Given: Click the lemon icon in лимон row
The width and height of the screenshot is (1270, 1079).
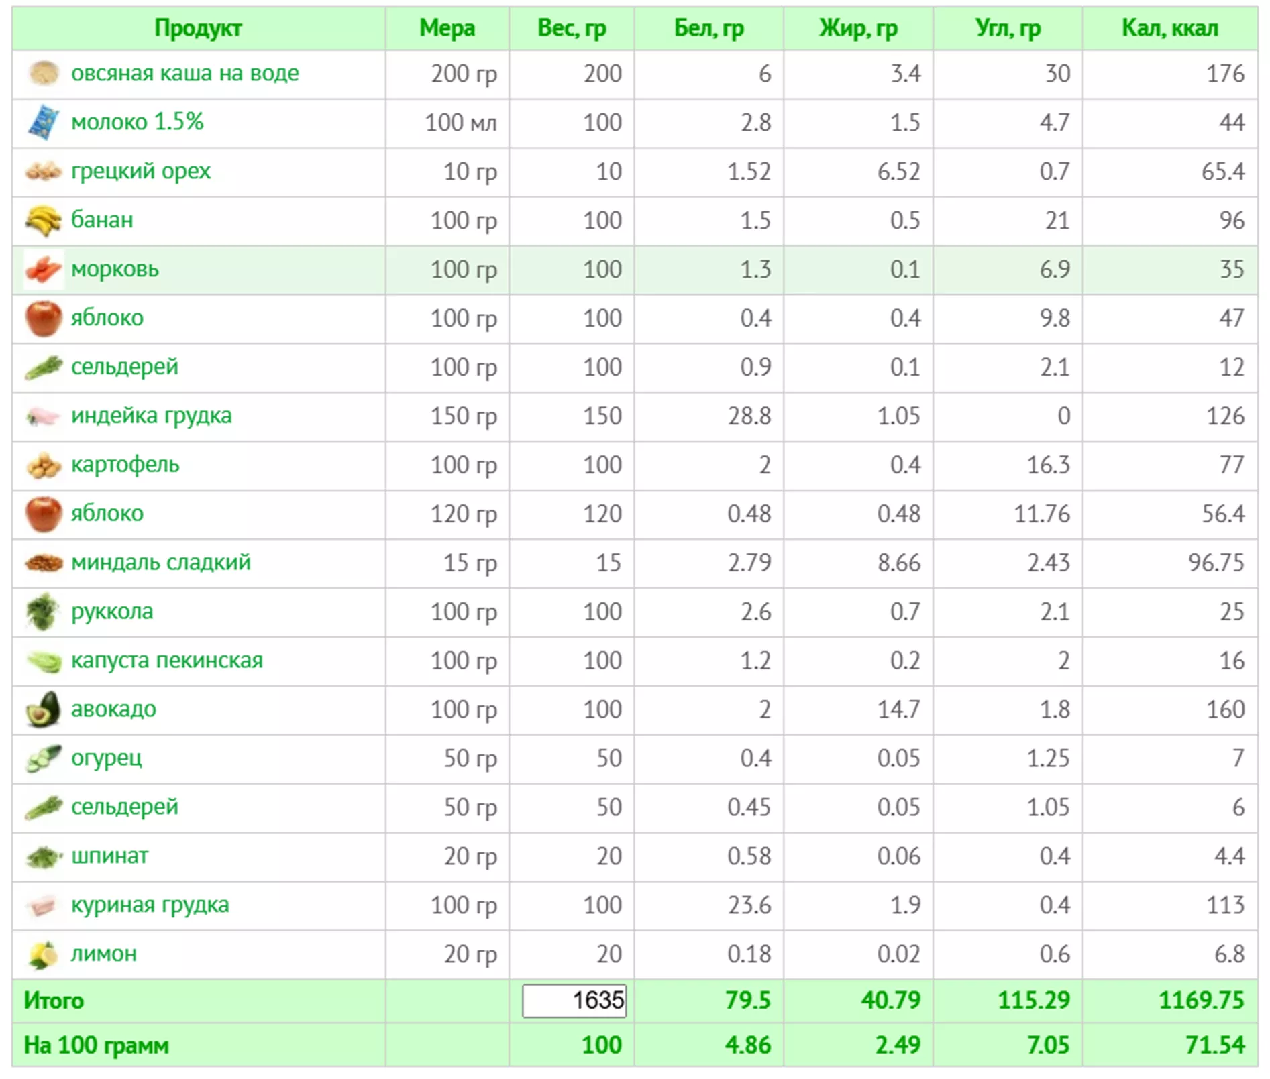Looking at the screenshot, I should 44,954.
